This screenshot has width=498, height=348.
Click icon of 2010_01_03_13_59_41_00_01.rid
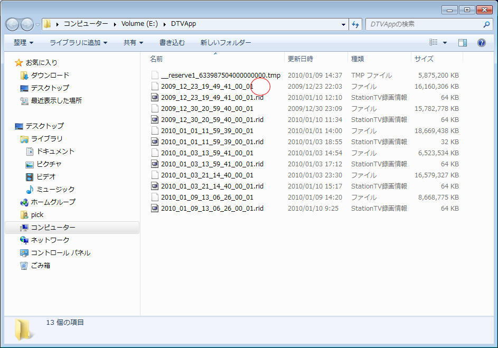[155, 164]
